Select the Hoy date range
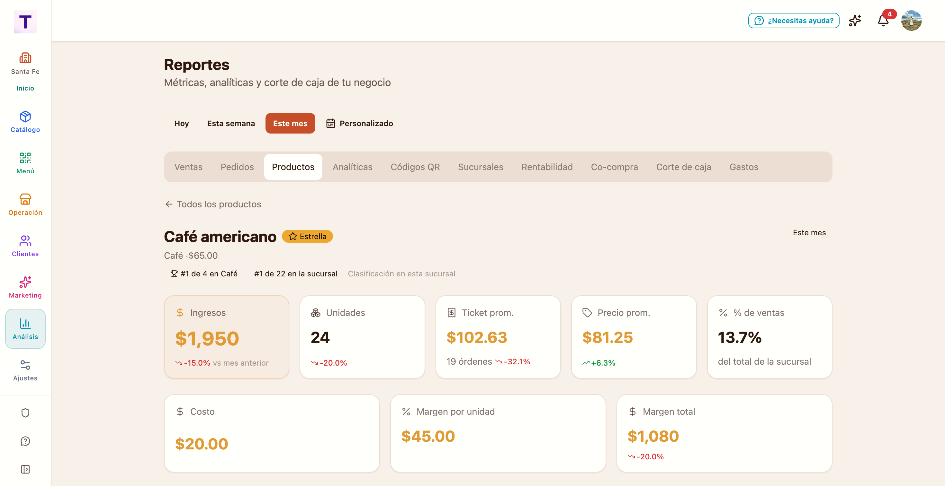This screenshot has height=486, width=945. click(181, 123)
